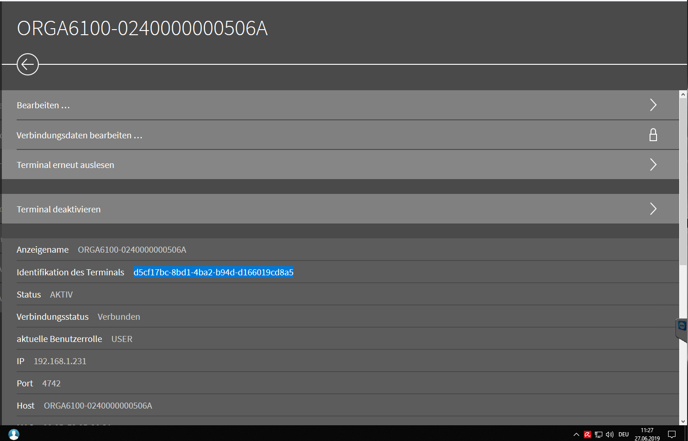Click chevron on Terminal erneut auslesen row
This screenshot has height=441, width=688.
[x=653, y=164]
